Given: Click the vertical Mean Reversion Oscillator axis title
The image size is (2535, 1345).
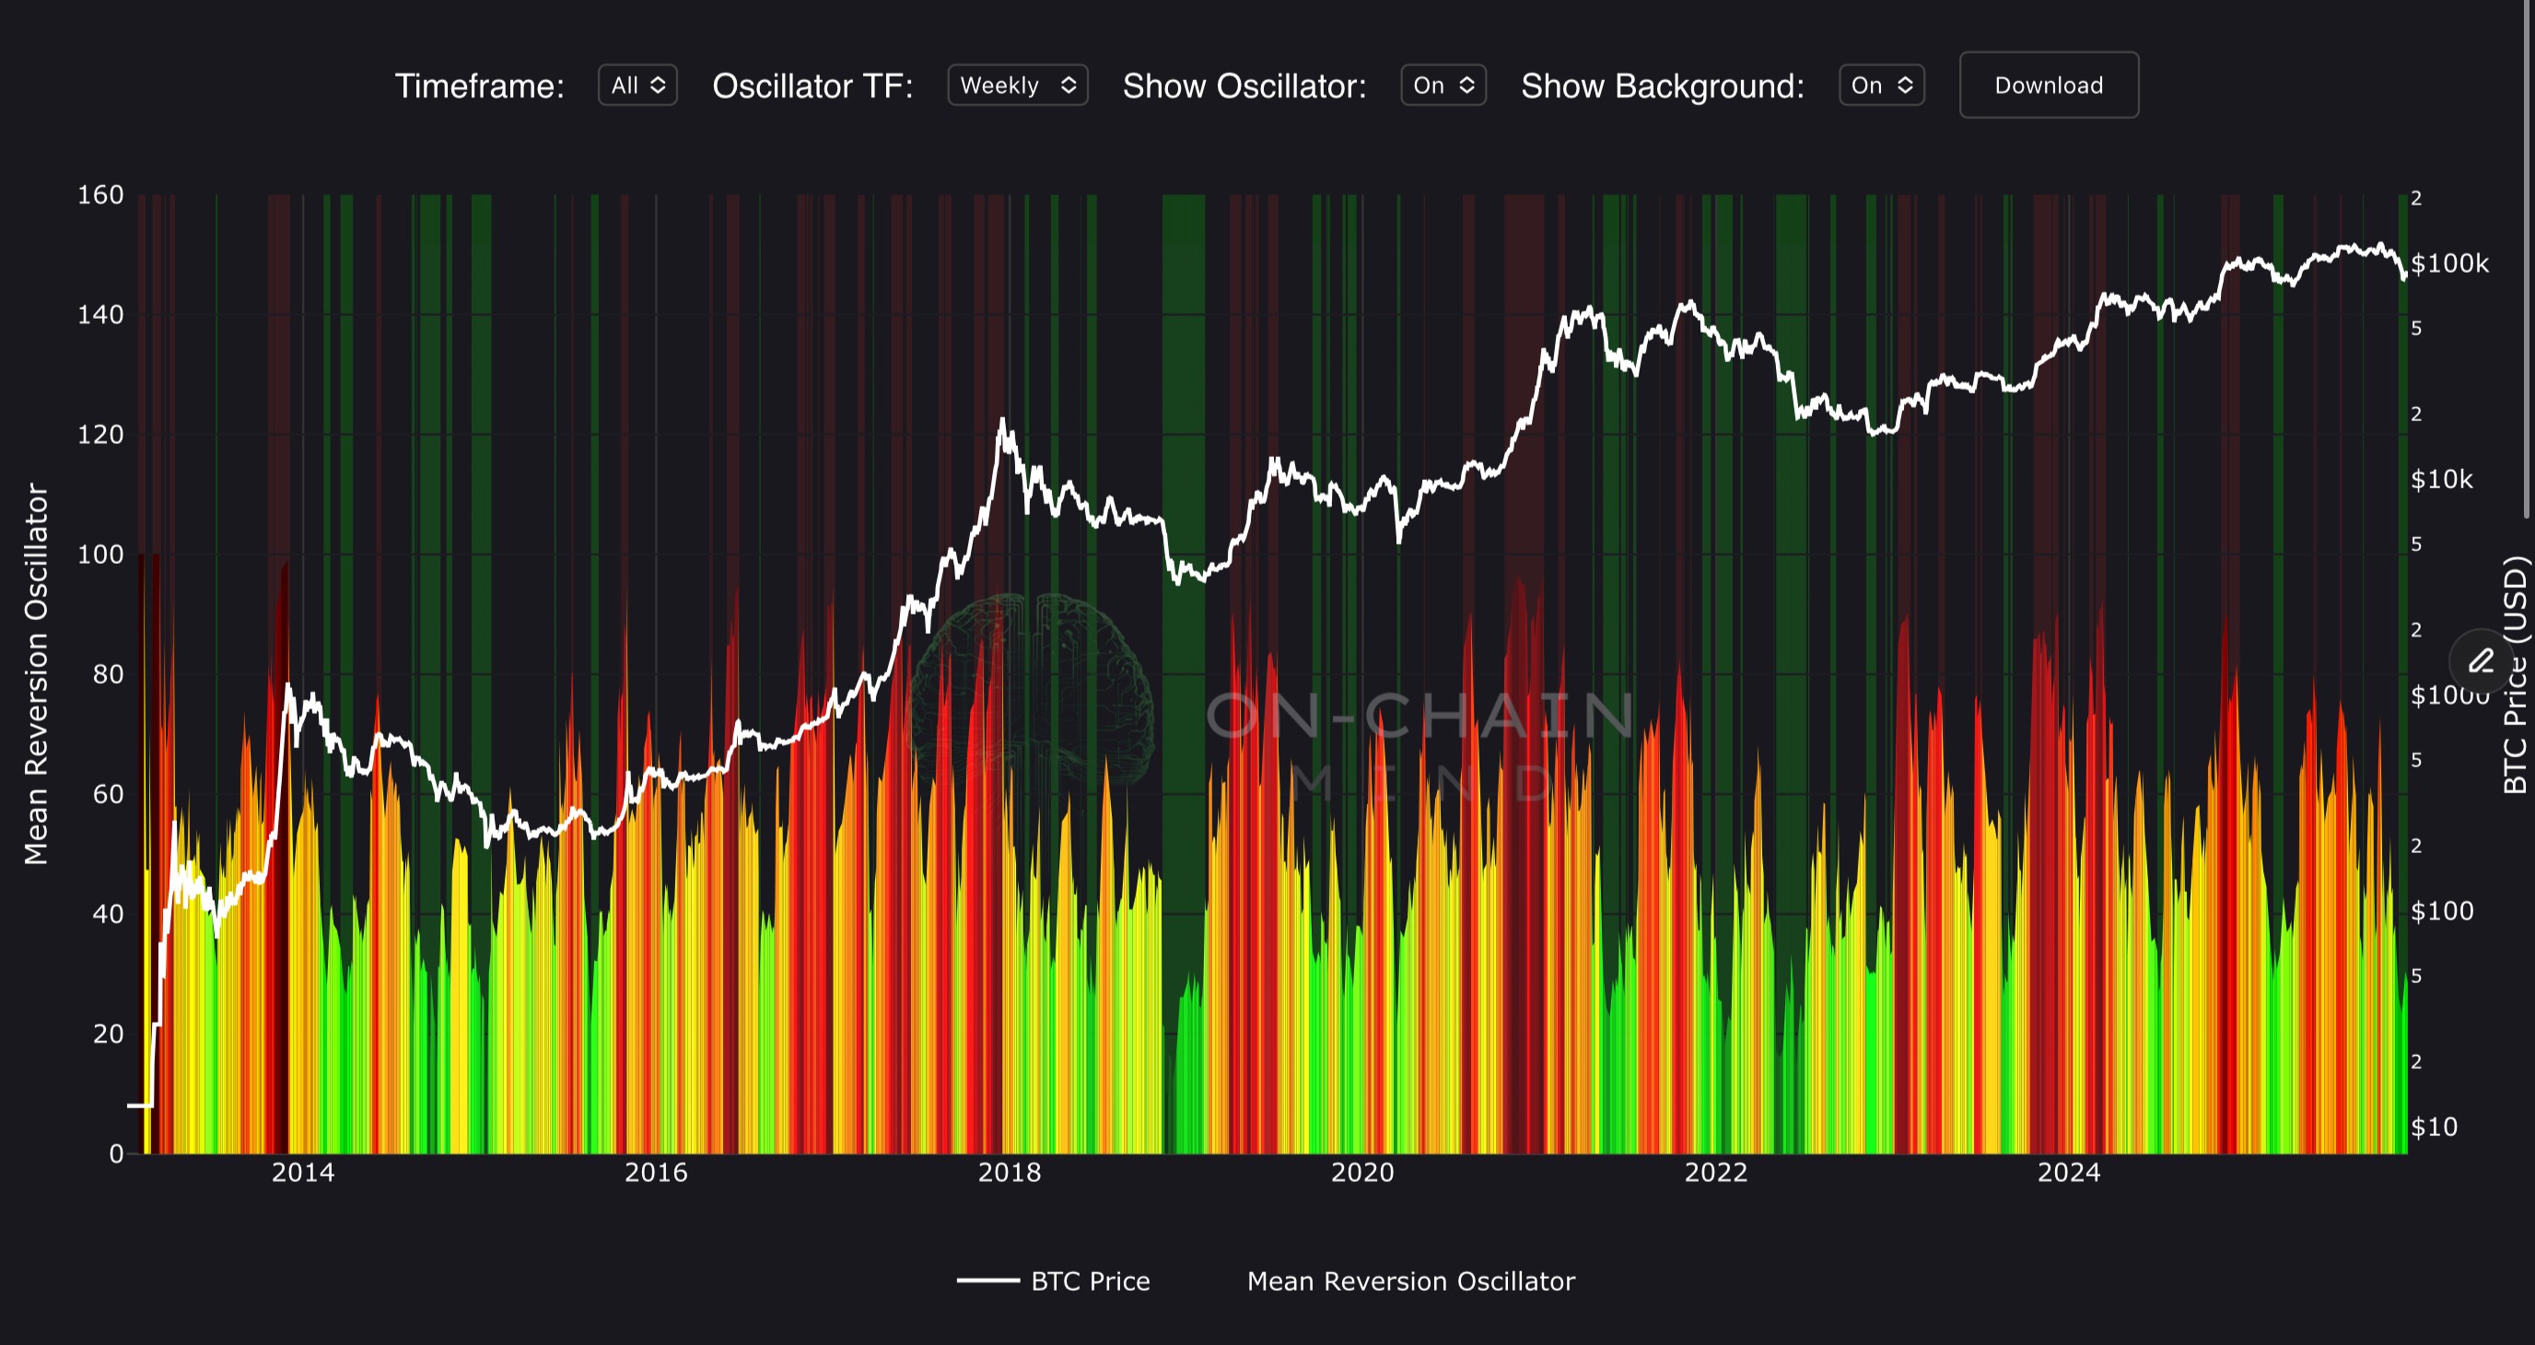Looking at the screenshot, I should (37, 674).
